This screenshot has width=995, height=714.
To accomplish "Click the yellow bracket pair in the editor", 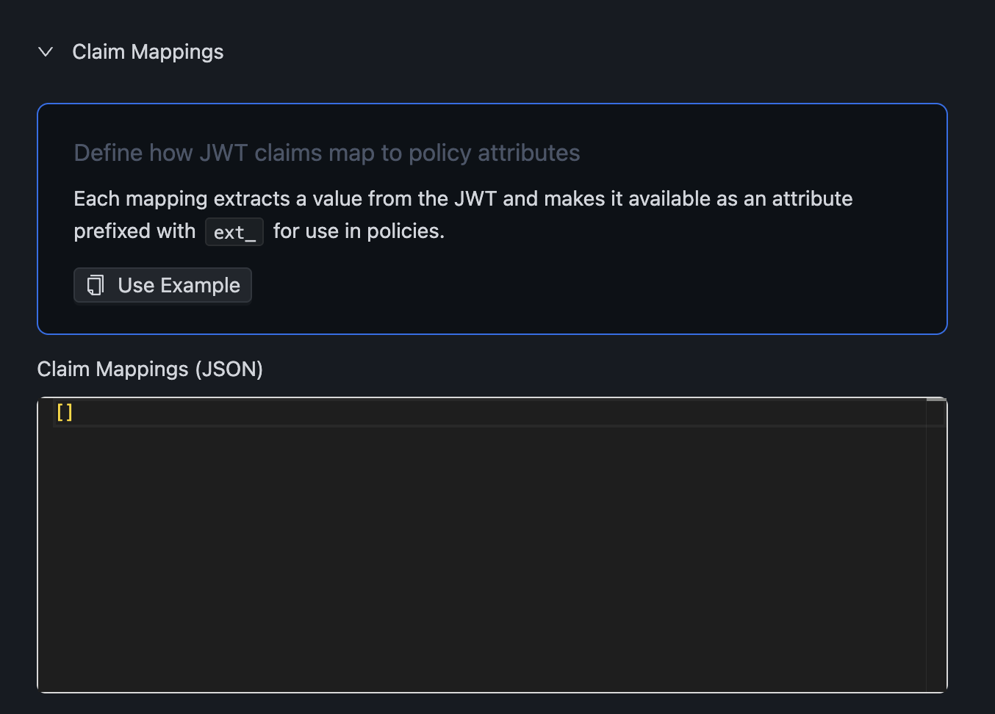I will pyautogui.click(x=64, y=412).
